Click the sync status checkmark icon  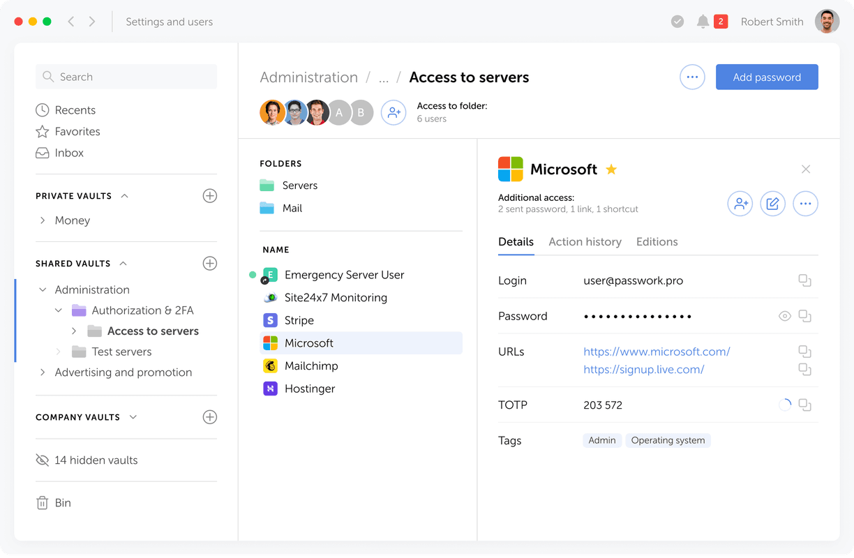point(677,22)
